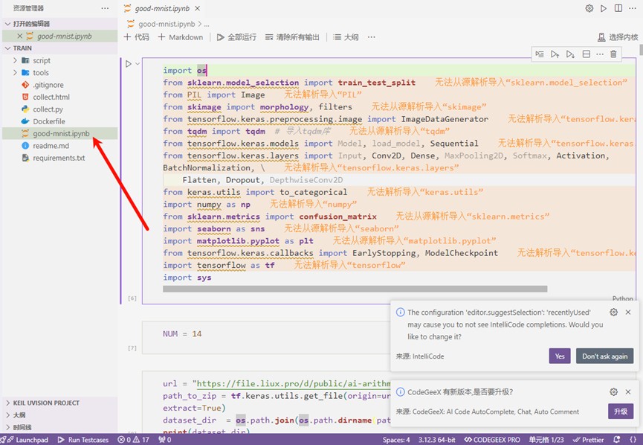643x445 pixels.
Task: Run the first code cell play button
Action: [129, 64]
